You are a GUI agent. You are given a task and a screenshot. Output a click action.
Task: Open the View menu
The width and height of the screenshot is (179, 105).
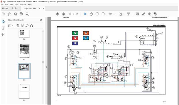point(12,4)
